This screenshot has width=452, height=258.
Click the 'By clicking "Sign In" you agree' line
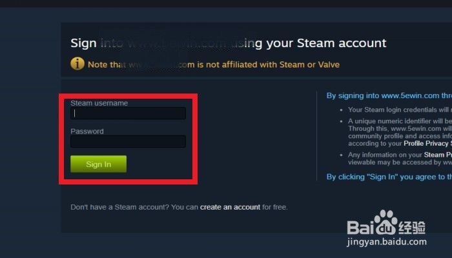[x=389, y=177]
